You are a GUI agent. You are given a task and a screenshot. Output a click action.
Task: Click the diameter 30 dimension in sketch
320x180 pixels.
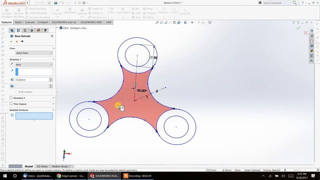point(154,57)
